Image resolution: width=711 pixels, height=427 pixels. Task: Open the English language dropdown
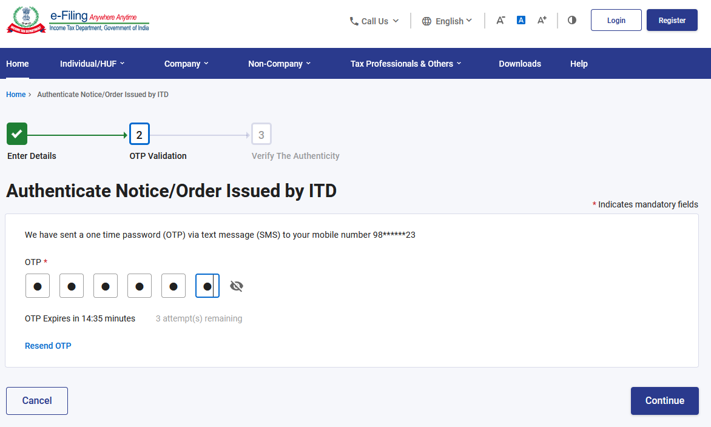click(x=447, y=21)
